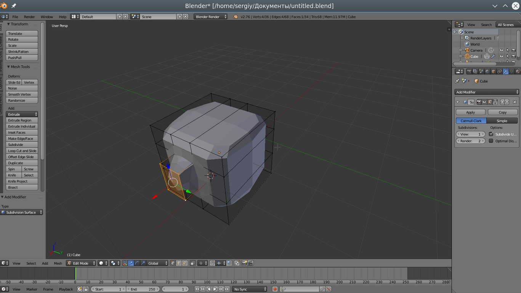Open the Modifiers wrench tab in Properties
Image resolution: width=521 pixels, height=293 pixels.
click(x=506, y=72)
